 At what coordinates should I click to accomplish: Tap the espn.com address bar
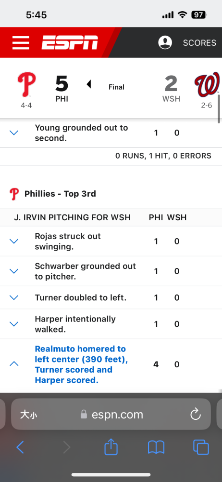pyautogui.click(x=111, y=415)
